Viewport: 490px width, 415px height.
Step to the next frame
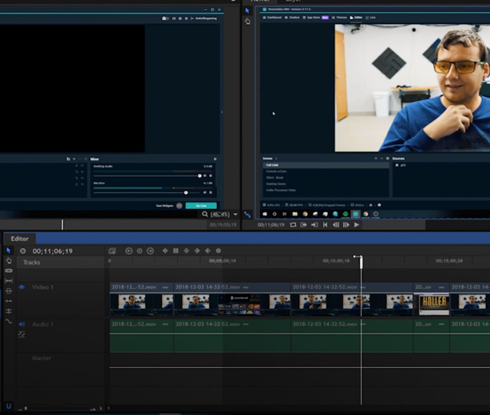(346, 225)
